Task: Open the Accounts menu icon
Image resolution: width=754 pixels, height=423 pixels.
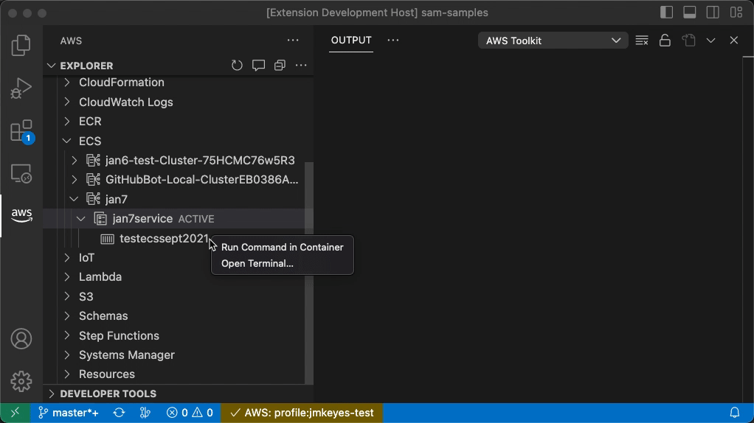Action: (x=21, y=338)
